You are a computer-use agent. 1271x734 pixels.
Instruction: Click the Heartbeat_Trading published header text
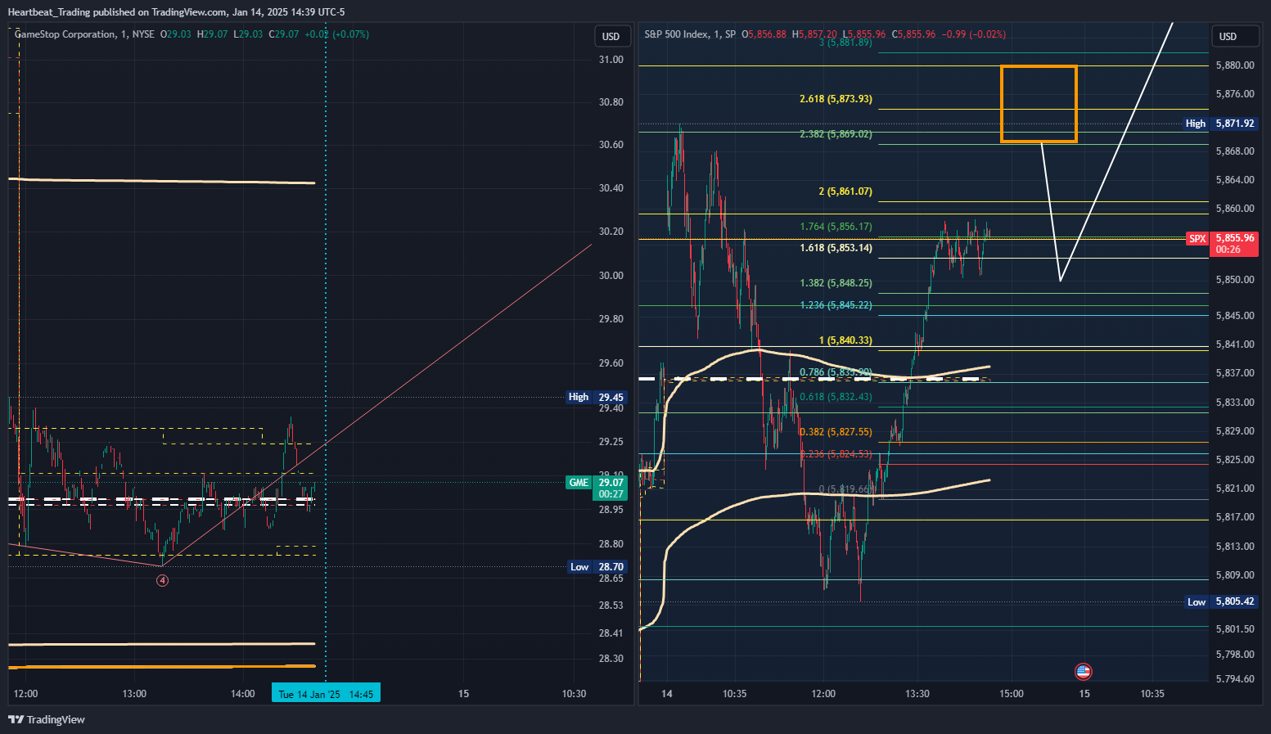pyautogui.click(x=176, y=12)
